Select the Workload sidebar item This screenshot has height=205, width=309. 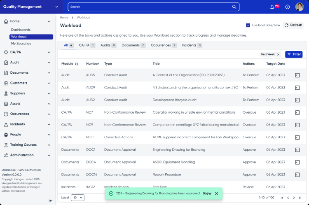31,37
